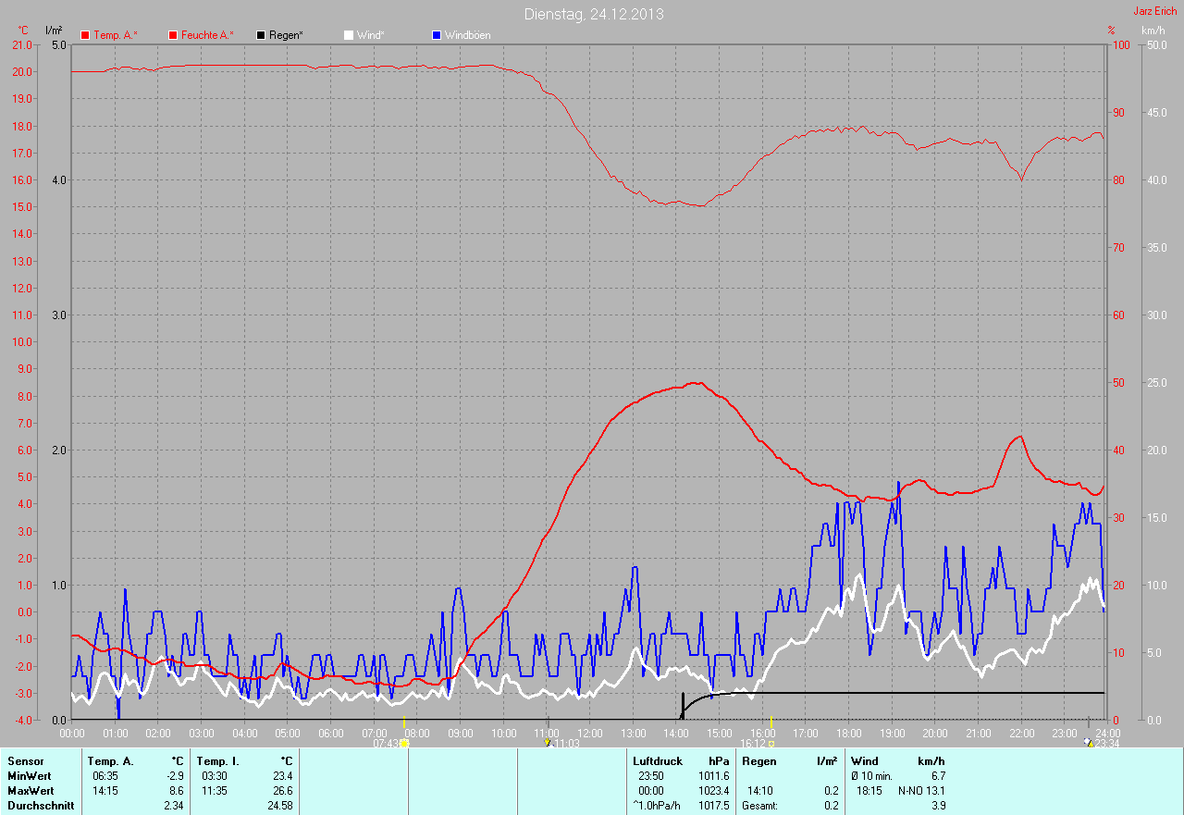1184x815 pixels.
Task: Click the black Regen legend square
Action: tap(261, 35)
